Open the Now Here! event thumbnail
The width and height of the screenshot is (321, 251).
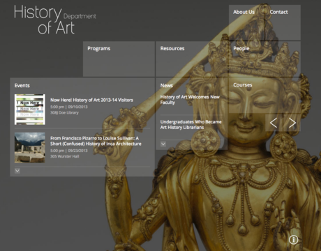pos(30,109)
